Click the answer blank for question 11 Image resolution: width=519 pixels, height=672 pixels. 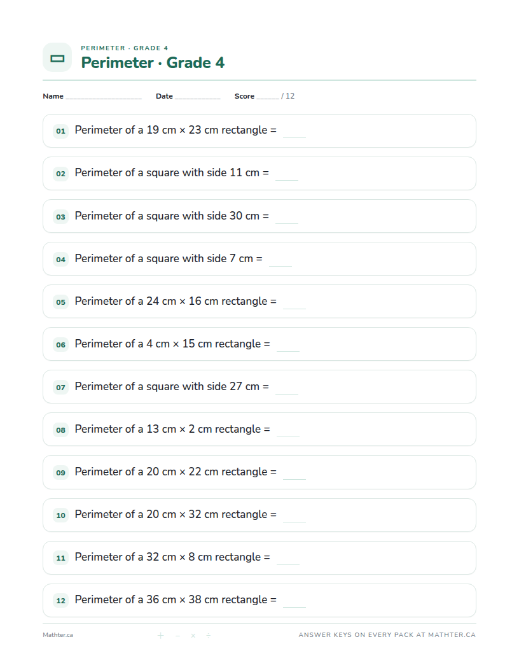pos(288,559)
